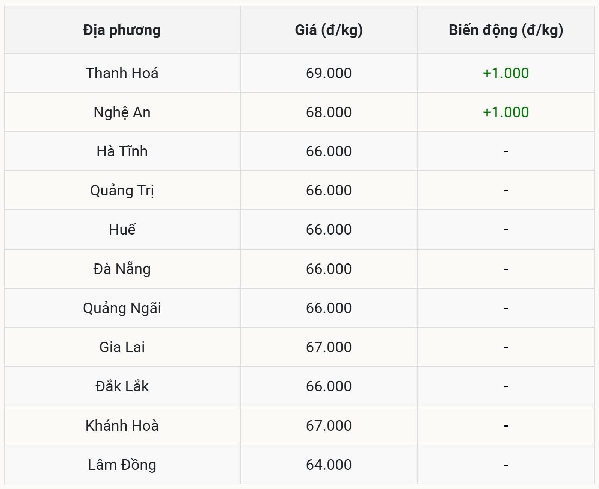Click the green +1.000 change for Thanh Hoá

(x=506, y=73)
